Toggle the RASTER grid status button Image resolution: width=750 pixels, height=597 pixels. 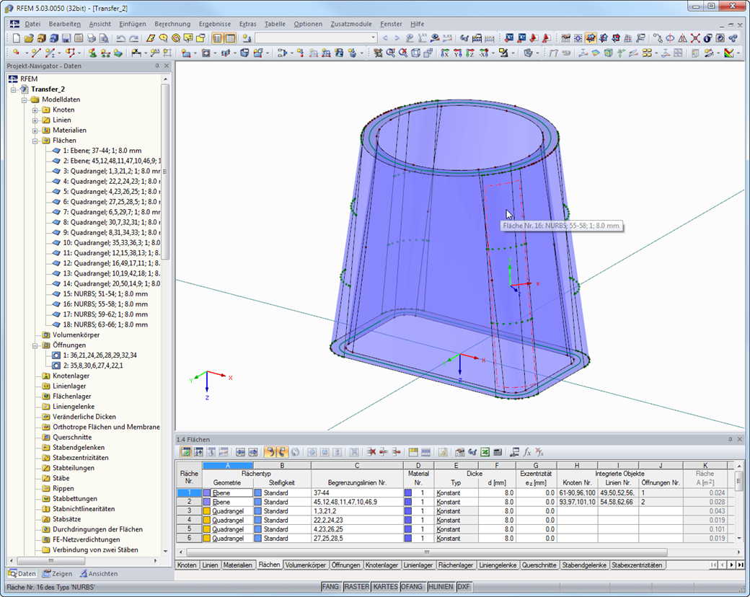point(356,587)
